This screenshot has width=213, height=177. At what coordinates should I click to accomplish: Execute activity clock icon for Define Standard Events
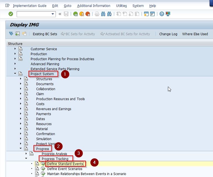point(43,163)
